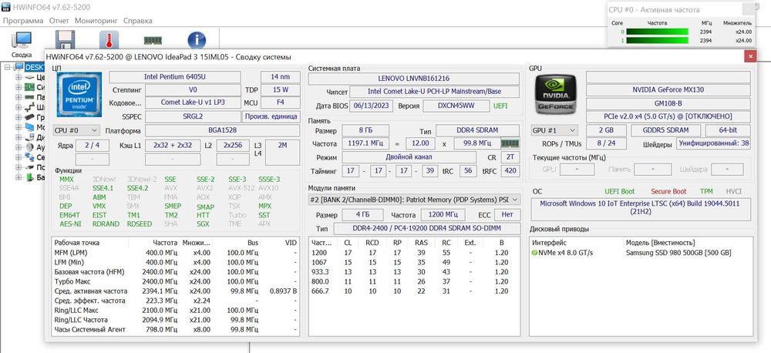Viewport: 771px width, 353px height.
Task: Open the Программа menu
Action: 23,21
